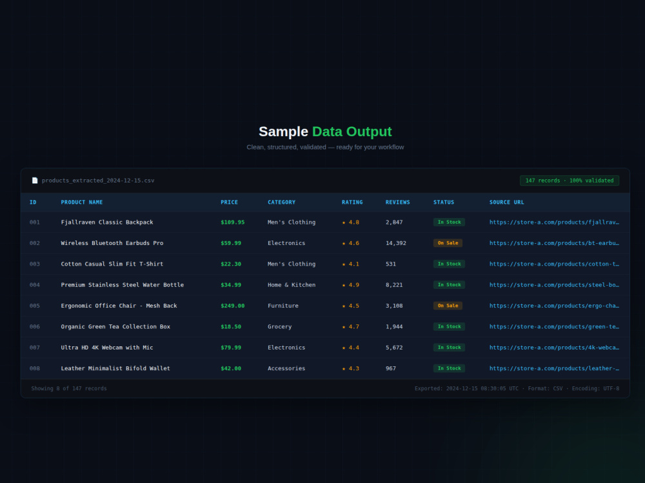
Task: Click the file icon beside products_extracted CSV name
Action: (35, 181)
